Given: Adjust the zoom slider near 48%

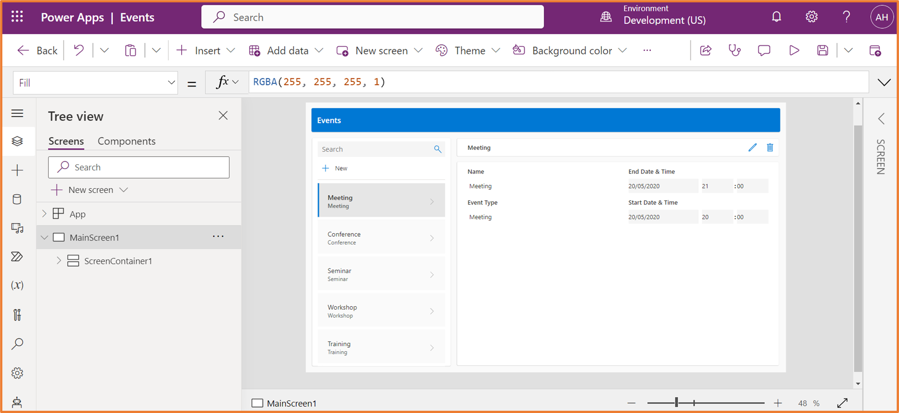Looking at the screenshot, I should click(x=677, y=403).
